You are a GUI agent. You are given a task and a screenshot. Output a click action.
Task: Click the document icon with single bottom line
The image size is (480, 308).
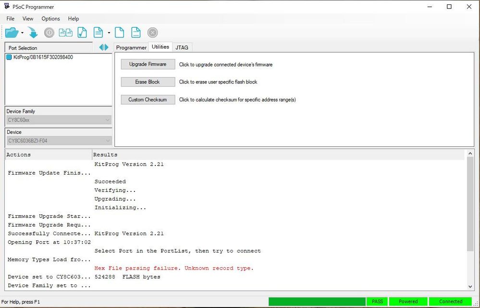(135, 33)
